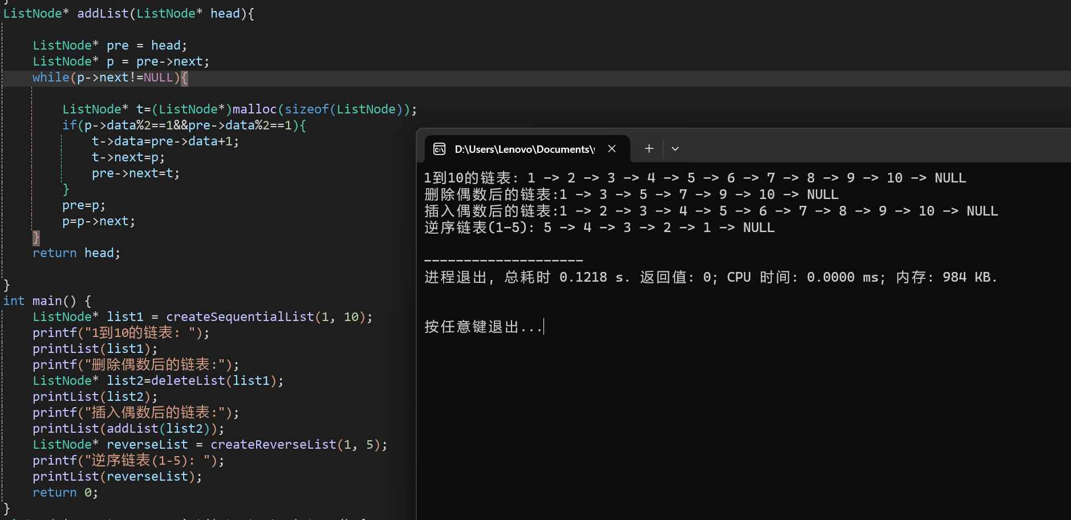
Task: Click the 'printList(list2);' line
Action: click(x=95, y=397)
